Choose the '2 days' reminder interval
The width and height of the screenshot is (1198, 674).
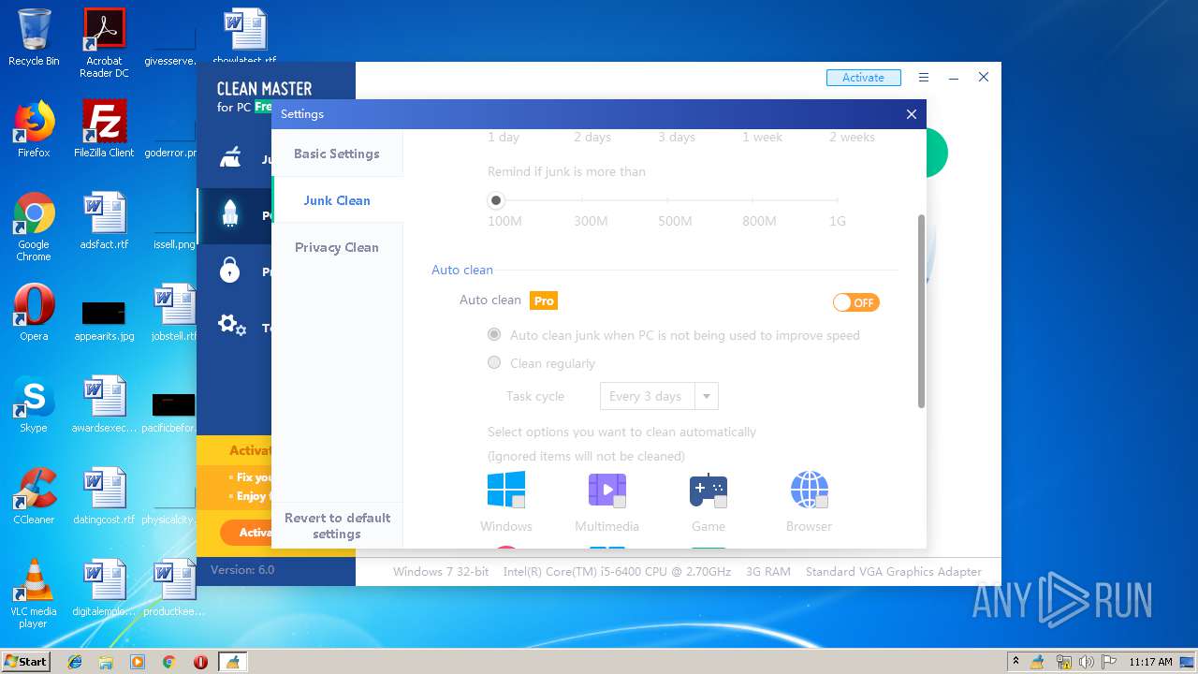(592, 137)
